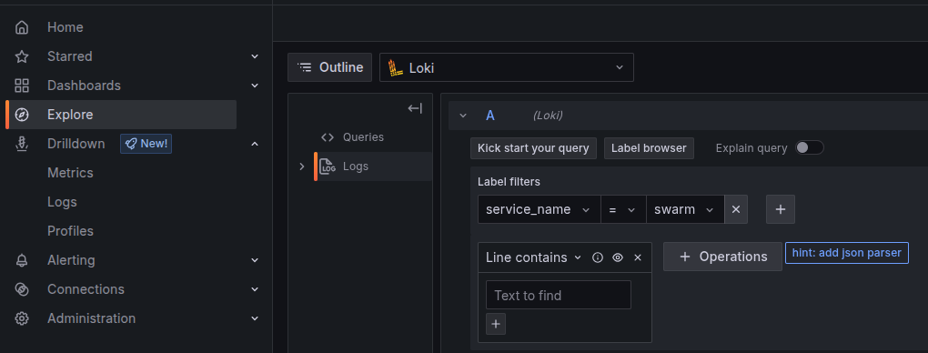The width and height of the screenshot is (928, 353).
Task: Open Metrics under Drilldown
Action: pos(70,173)
